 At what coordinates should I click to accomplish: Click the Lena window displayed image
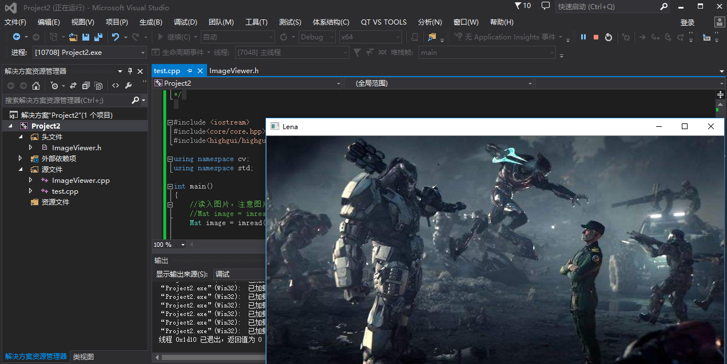coord(495,249)
